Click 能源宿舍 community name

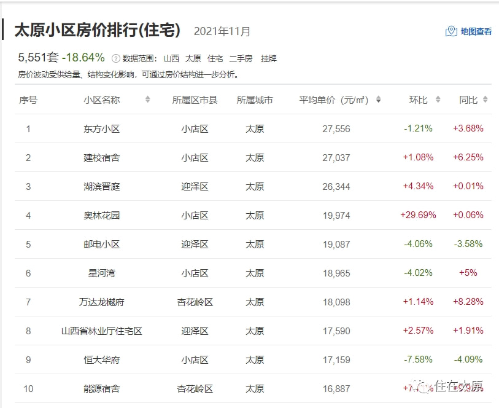click(x=102, y=388)
